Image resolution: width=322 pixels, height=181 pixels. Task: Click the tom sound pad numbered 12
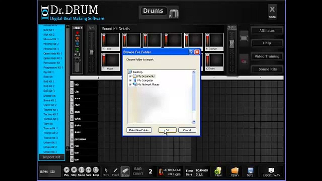click(214, 62)
